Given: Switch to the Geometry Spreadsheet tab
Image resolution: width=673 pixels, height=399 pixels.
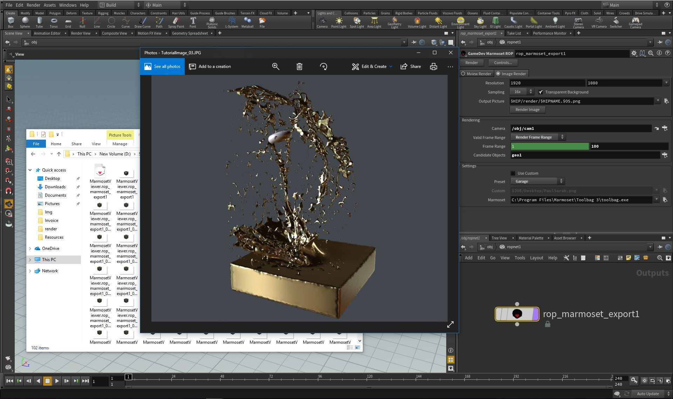Looking at the screenshot, I should coord(190,33).
